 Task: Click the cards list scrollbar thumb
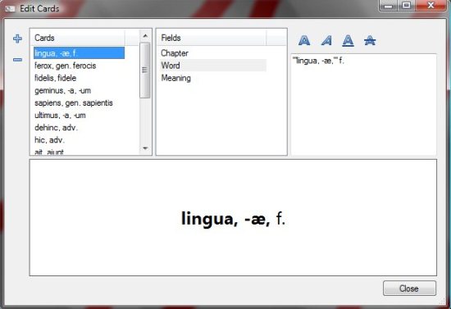pos(144,70)
